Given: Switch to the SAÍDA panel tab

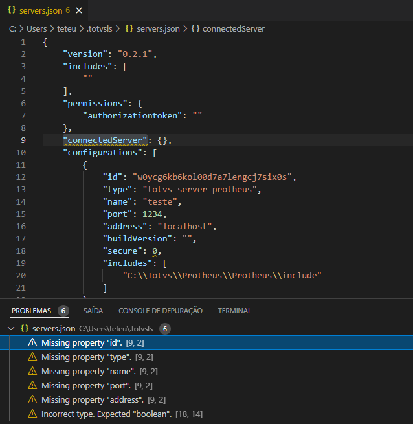Looking at the screenshot, I should click(x=93, y=311).
